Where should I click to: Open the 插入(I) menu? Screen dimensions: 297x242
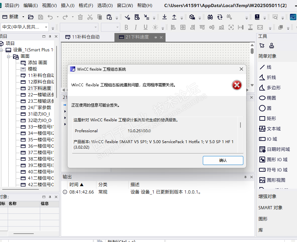67,5
